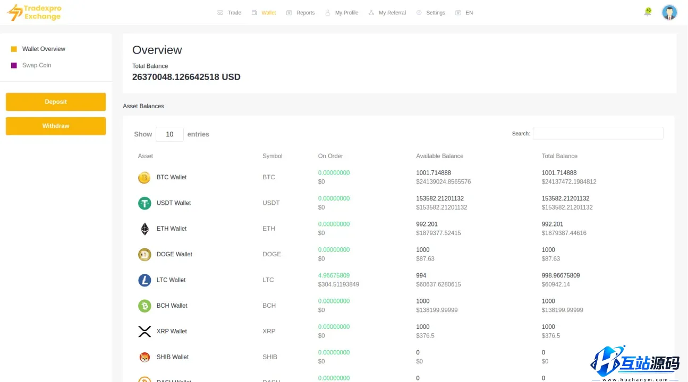Screen dimensions: 688x382
Task: Click ETH available value $1879377.52415
Action: pyautogui.click(x=438, y=233)
